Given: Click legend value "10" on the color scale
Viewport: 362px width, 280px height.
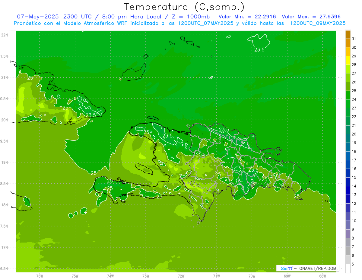Looking at the screenshot, I should [354, 221].
